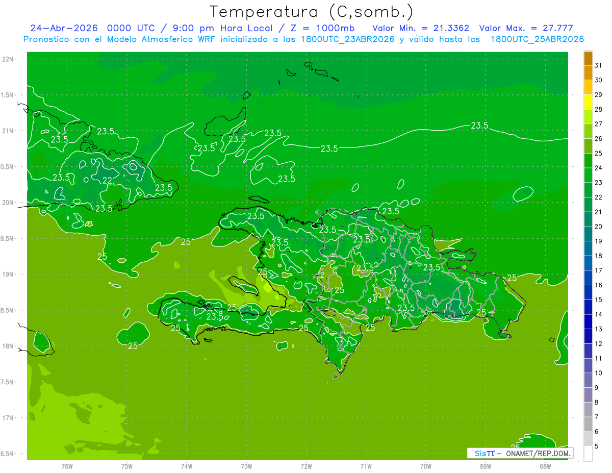Click the 76W longitude axis label
612x473 pixels.
67,466
